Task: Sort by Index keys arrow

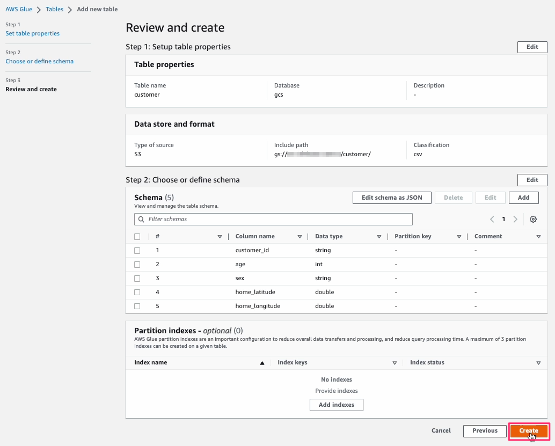Action: [395, 363]
